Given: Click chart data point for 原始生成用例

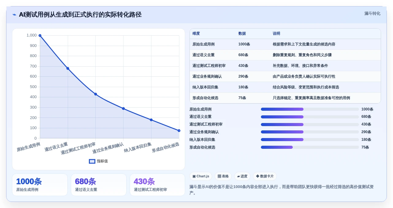Looking at the screenshot, I should pyautogui.click(x=40, y=36).
